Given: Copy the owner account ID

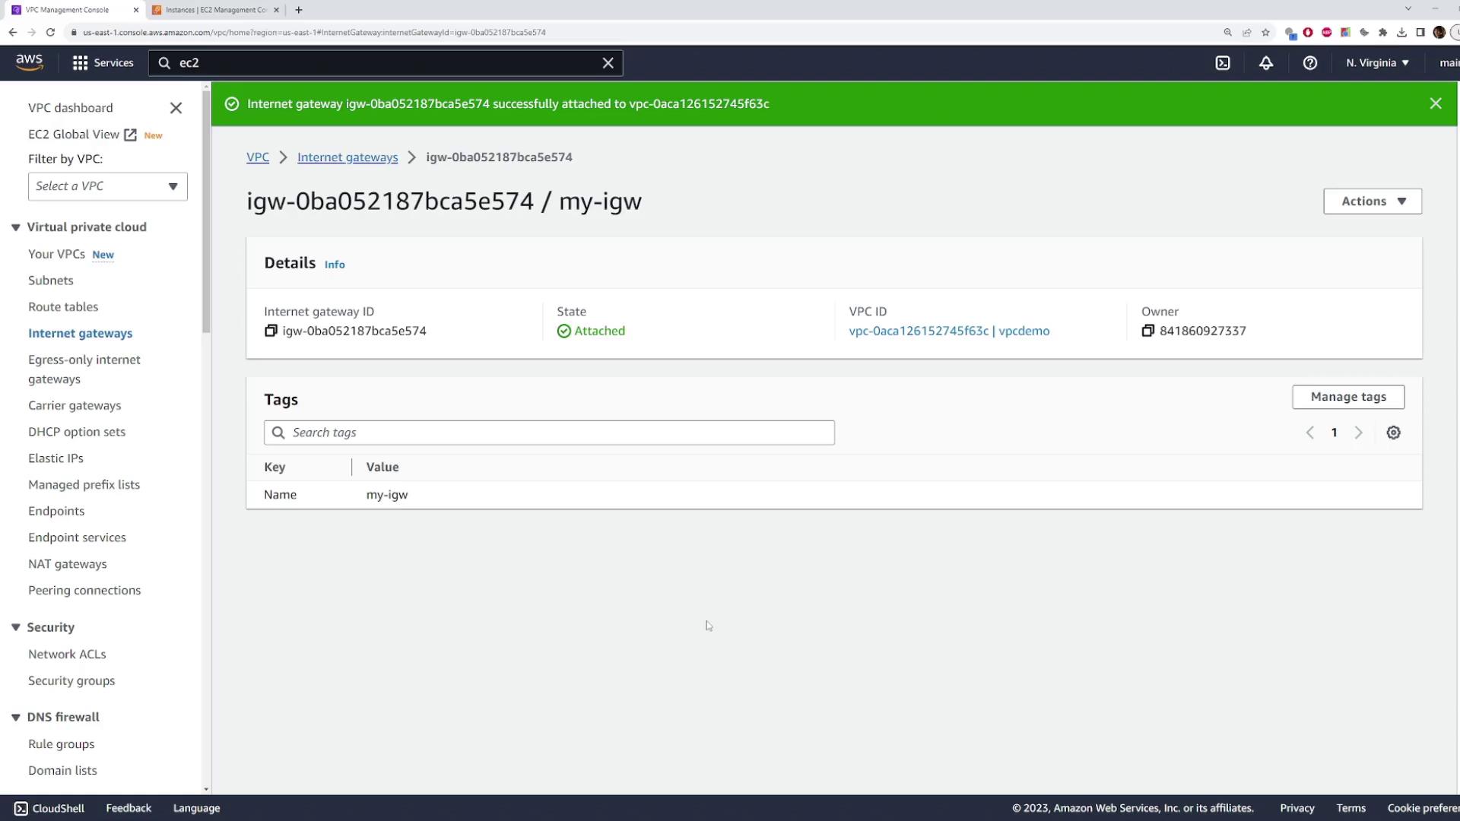Looking at the screenshot, I should 1147,331.
